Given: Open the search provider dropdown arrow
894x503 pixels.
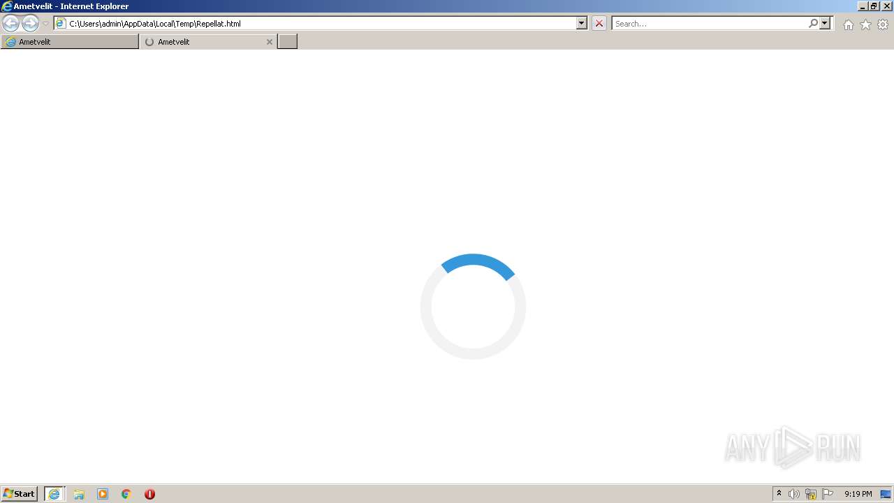Looking at the screenshot, I should click(825, 24).
